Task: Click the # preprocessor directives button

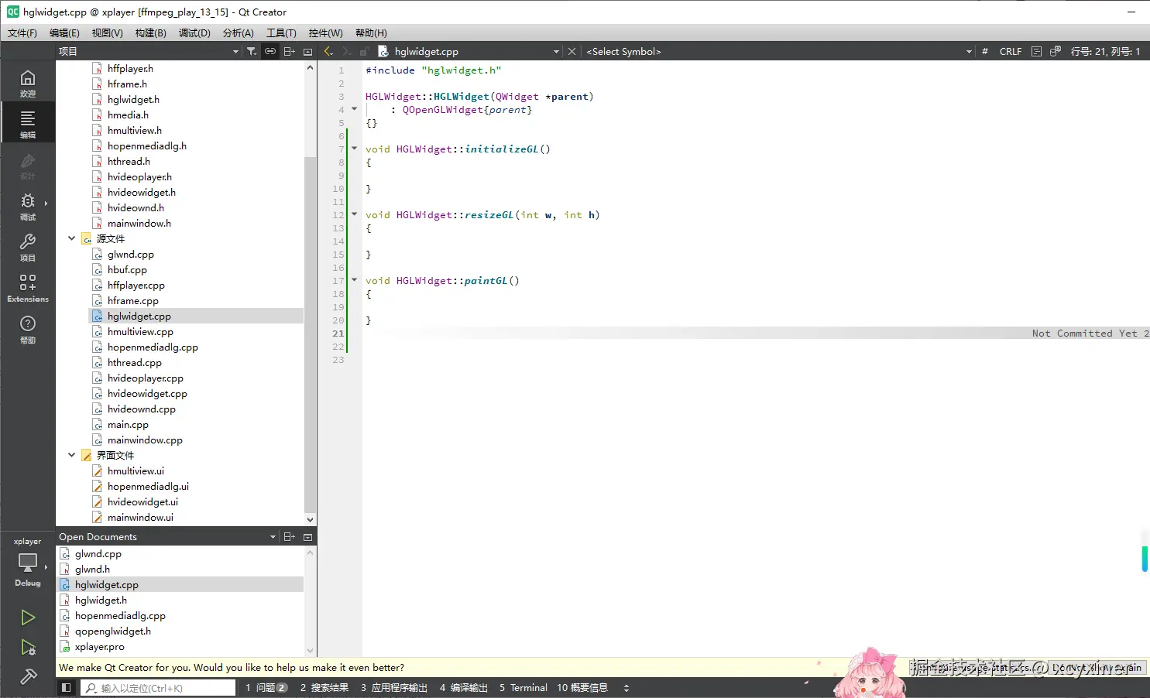Action: 984,51
